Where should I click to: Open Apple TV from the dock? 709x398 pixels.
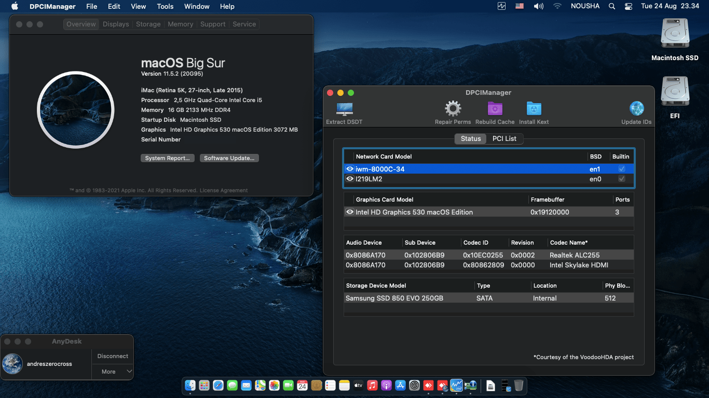click(358, 386)
